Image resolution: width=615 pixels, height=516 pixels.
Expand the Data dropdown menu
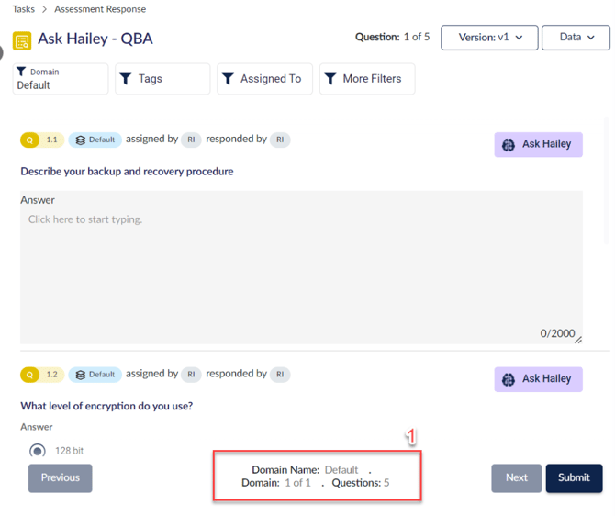coord(576,38)
